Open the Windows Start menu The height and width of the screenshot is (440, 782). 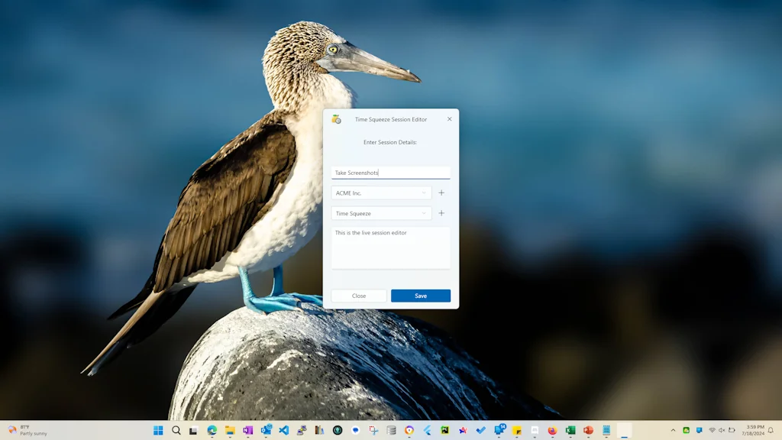point(158,430)
